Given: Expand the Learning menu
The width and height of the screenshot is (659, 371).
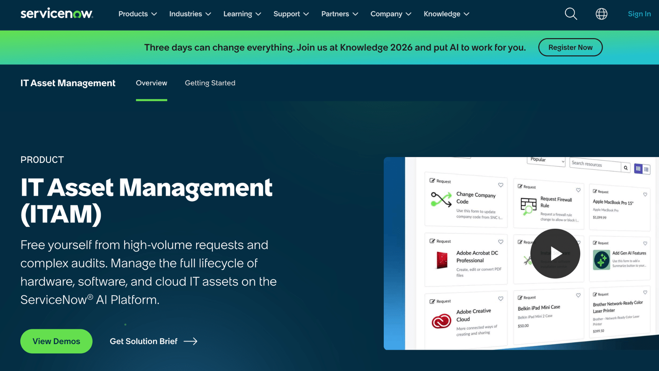Looking at the screenshot, I should pyautogui.click(x=242, y=14).
